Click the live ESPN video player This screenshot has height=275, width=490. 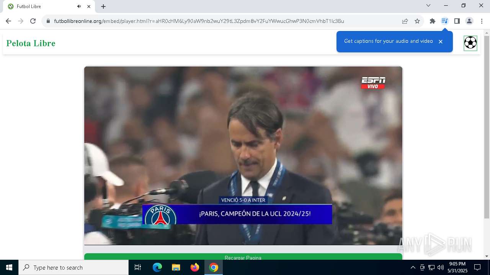click(x=243, y=155)
